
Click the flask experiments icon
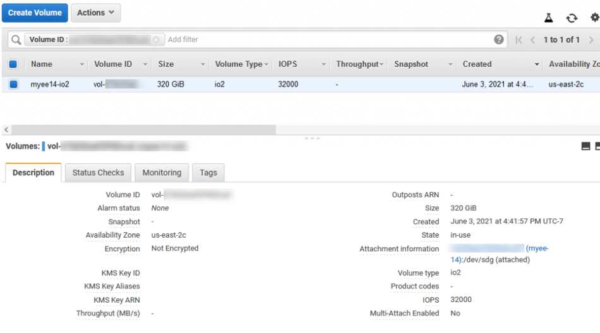548,18
